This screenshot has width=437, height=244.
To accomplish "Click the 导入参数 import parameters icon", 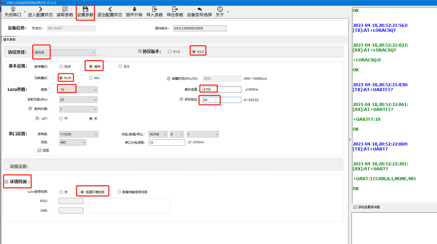I will (155, 9).
